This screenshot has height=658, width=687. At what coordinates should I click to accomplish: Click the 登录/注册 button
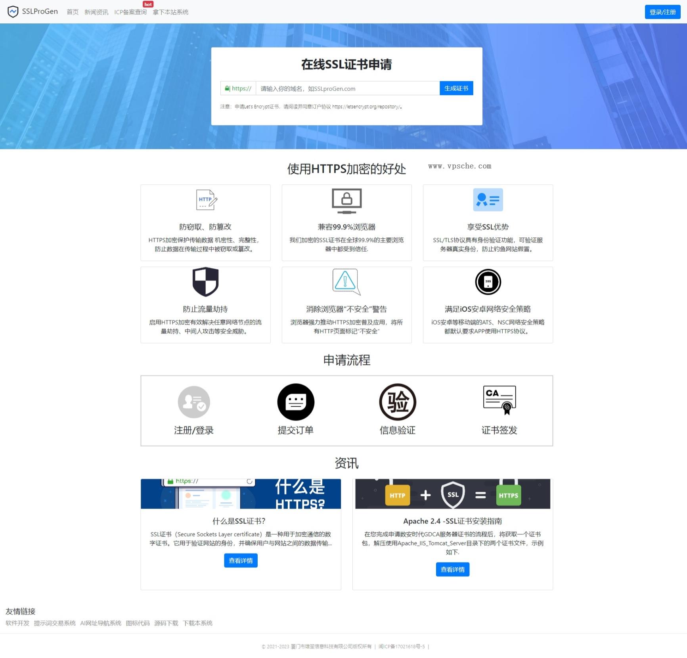[662, 12]
